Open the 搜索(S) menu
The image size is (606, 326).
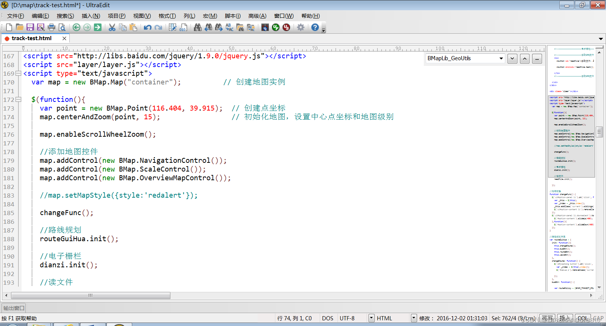(x=66, y=16)
